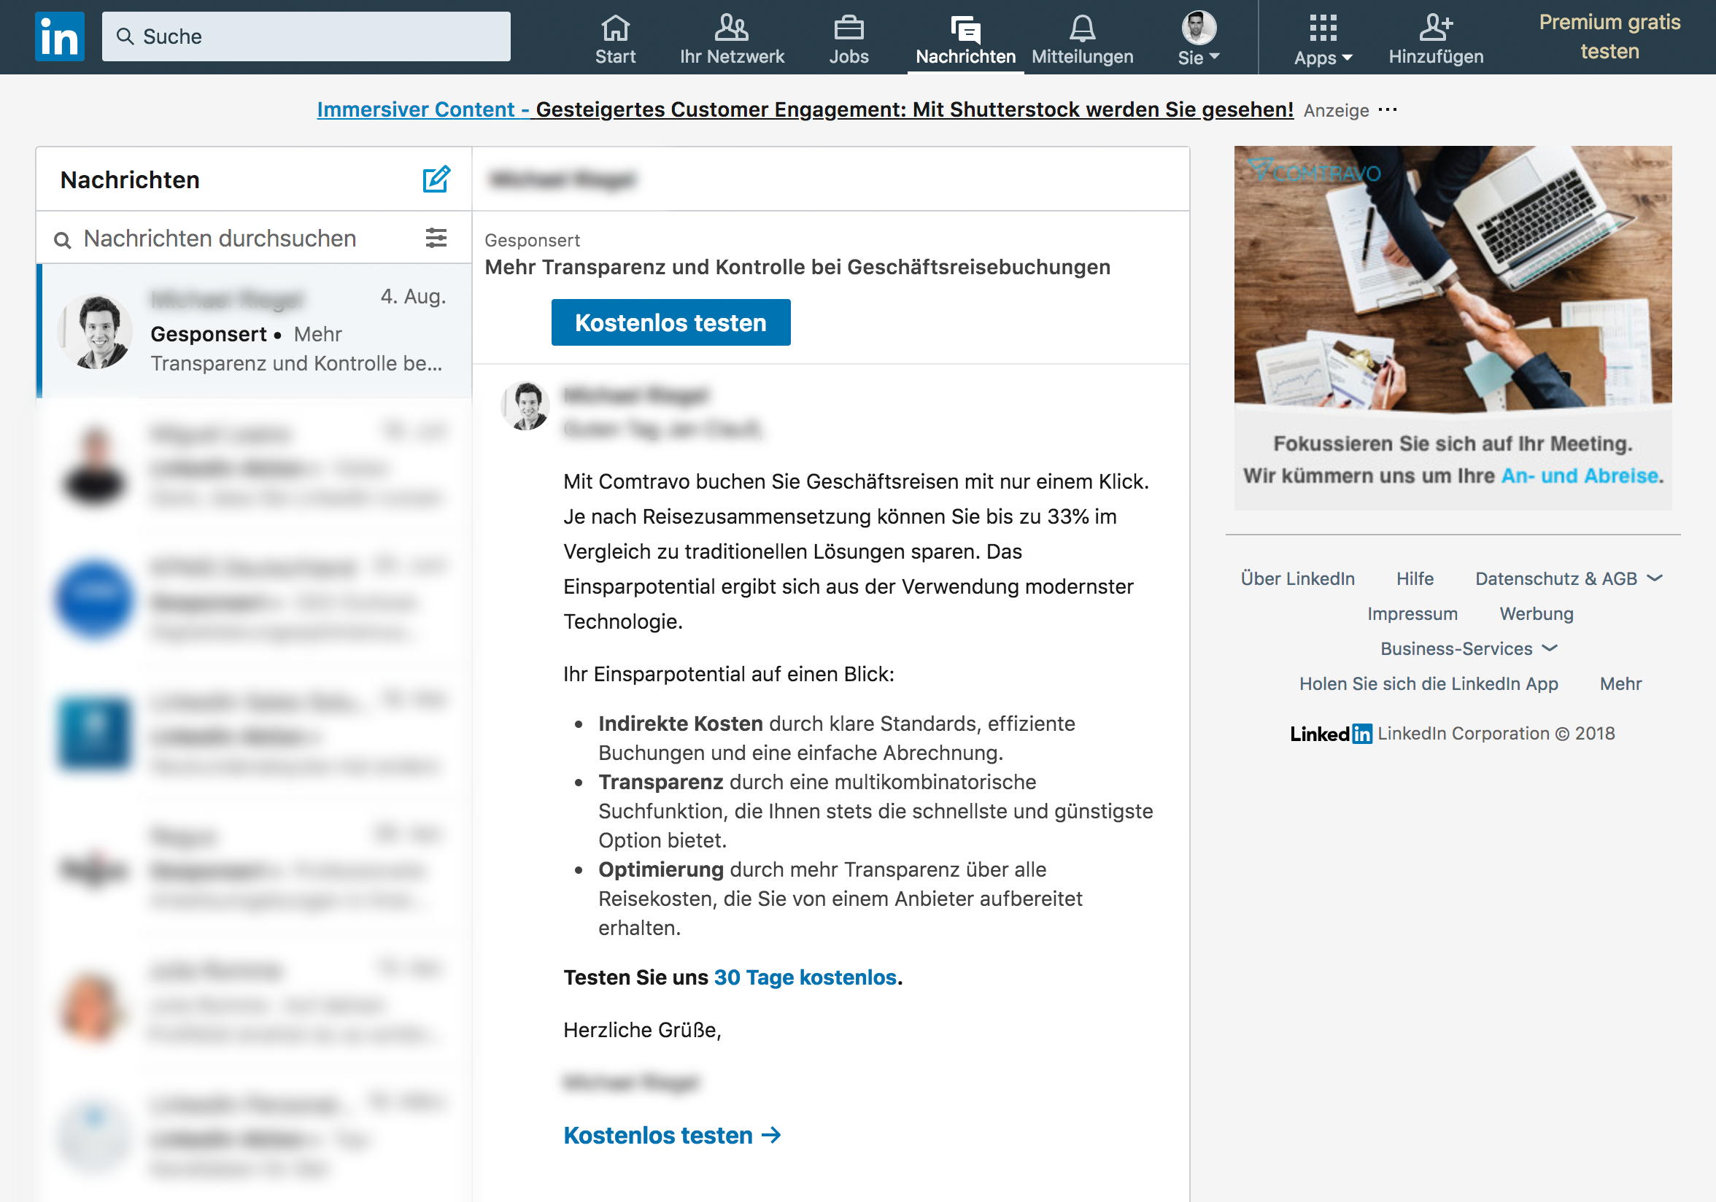The height and width of the screenshot is (1202, 1716).
Task: Click the footer Mehr link
Action: pyautogui.click(x=1620, y=683)
